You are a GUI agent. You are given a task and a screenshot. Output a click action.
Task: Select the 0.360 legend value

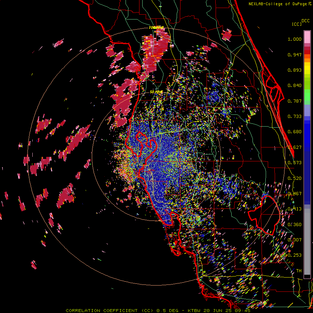tap(295, 225)
